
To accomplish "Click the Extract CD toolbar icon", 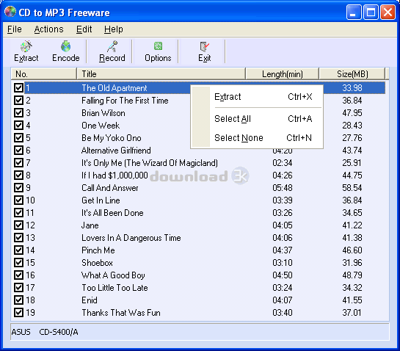I will 26,47.
